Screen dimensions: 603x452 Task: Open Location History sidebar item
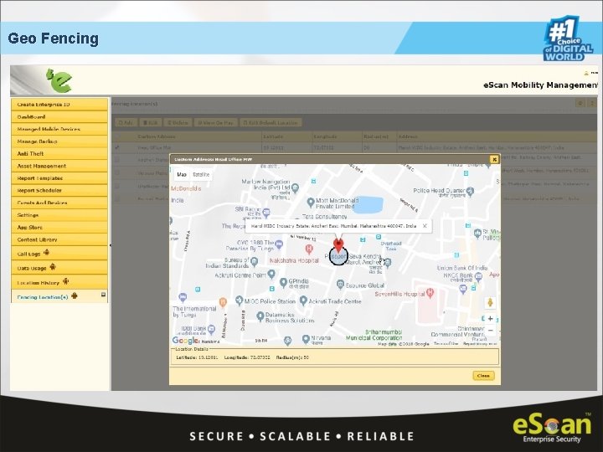point(59,282)
